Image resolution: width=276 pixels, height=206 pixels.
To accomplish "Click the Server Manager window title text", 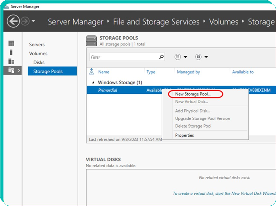I will point(25,7).
